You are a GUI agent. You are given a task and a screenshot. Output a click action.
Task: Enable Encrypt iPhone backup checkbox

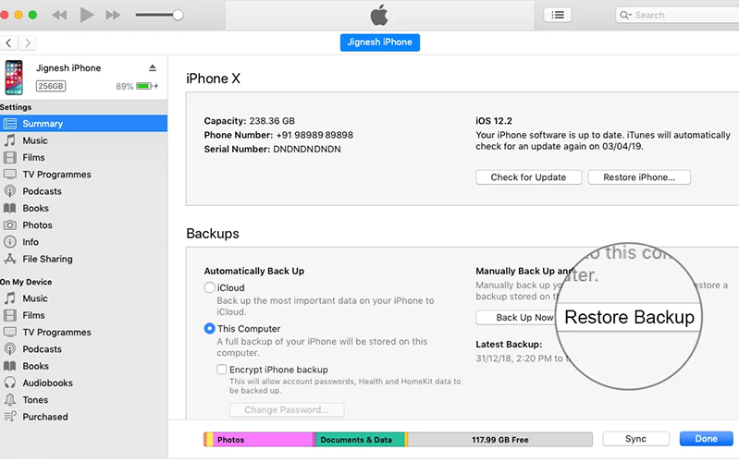click(x=221, y=370)
